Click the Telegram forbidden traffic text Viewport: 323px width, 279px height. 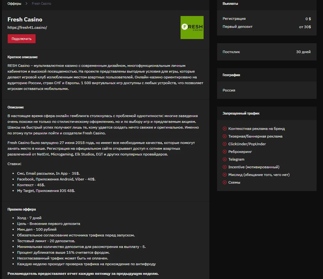click(236, 159)
